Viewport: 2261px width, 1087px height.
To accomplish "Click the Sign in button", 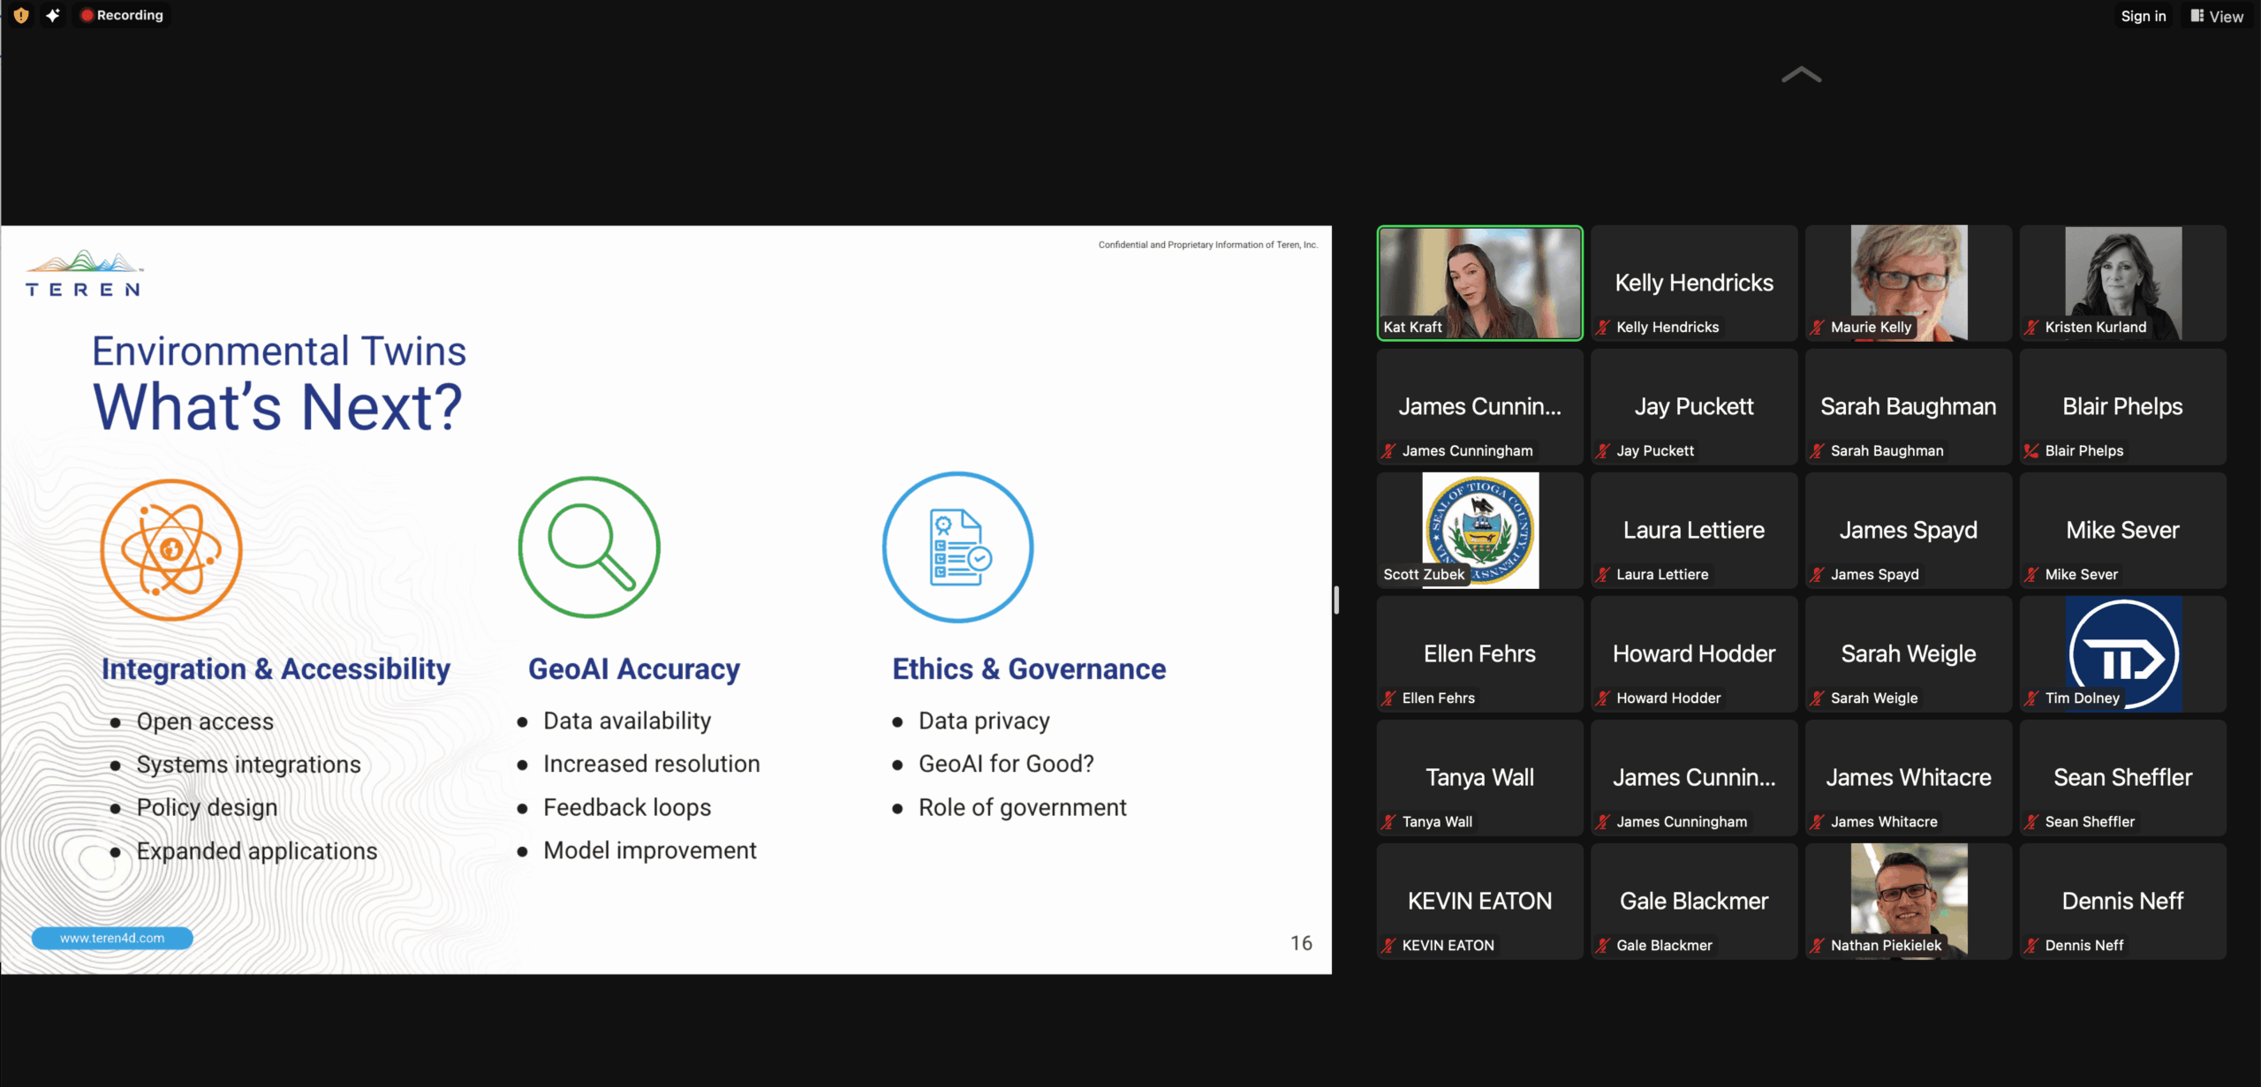I will [2143, 16].
